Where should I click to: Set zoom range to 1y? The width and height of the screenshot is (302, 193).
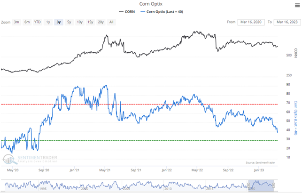48,22
